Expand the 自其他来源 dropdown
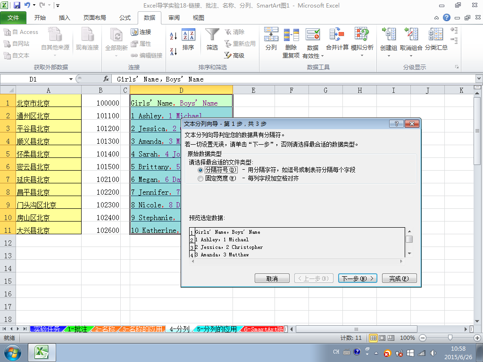Viewport: 483px width, 362px height. 55,56
